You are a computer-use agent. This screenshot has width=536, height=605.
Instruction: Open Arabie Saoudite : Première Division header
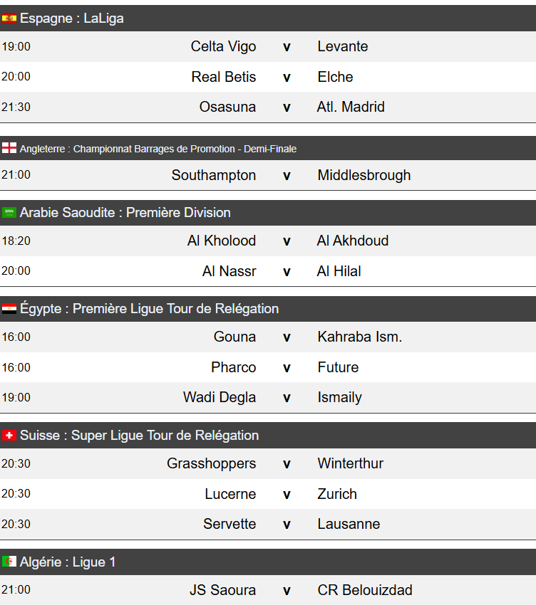268,213
